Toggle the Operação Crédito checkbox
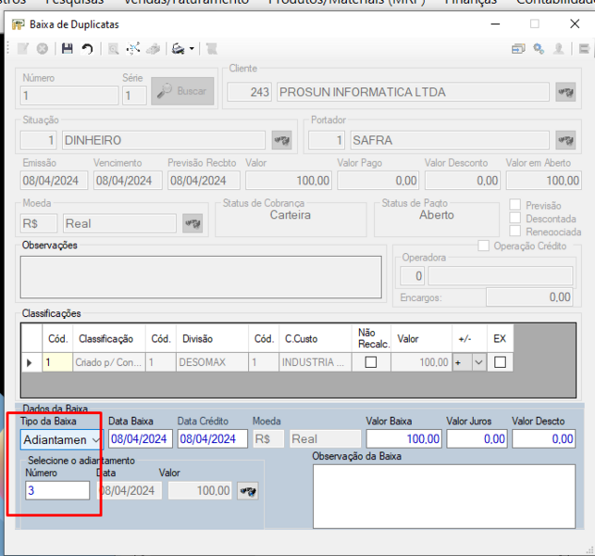This screenshot has height=556, width=595. [x=483, y=246]
